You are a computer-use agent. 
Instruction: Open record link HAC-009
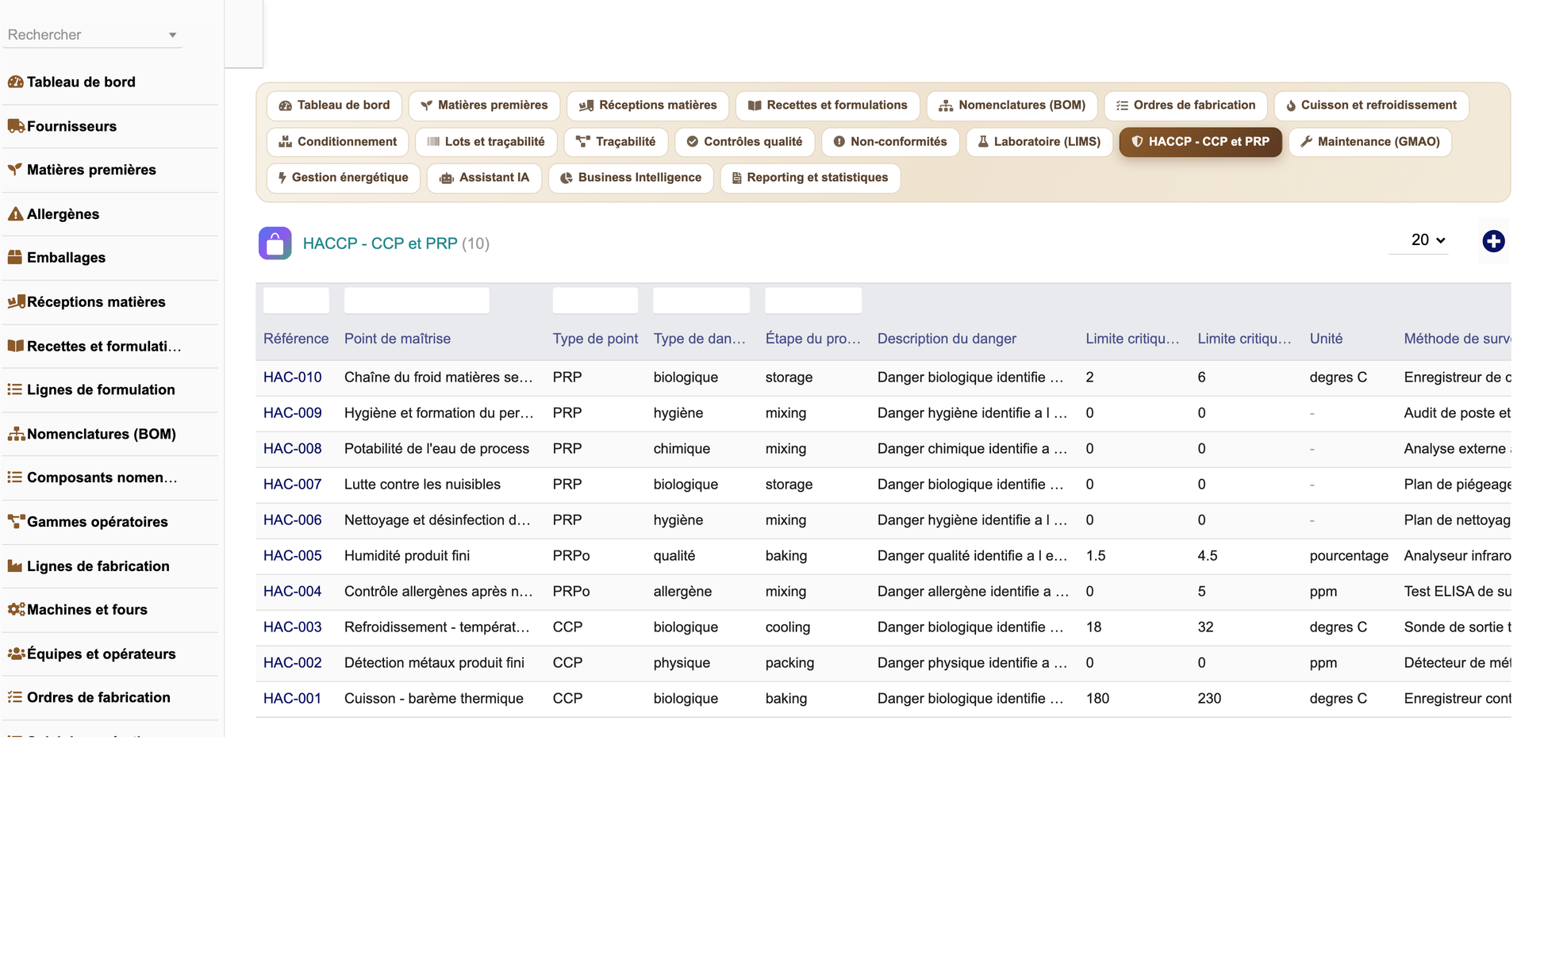[293, 413]
